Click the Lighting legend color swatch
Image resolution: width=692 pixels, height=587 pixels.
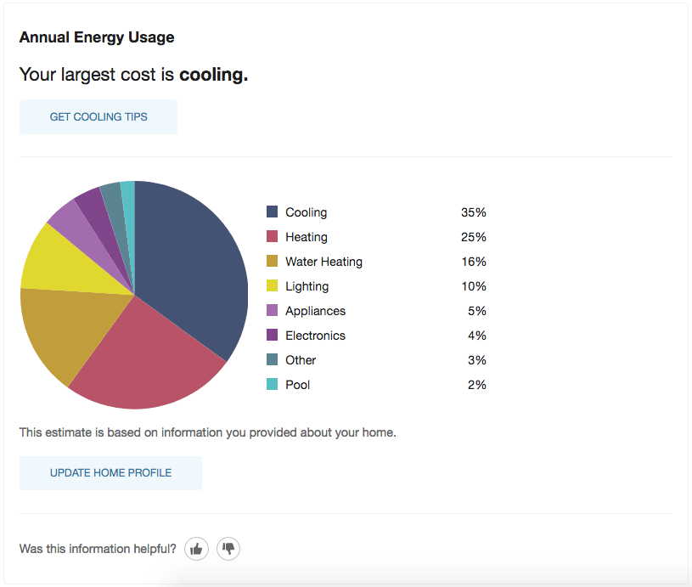(272, 285)
